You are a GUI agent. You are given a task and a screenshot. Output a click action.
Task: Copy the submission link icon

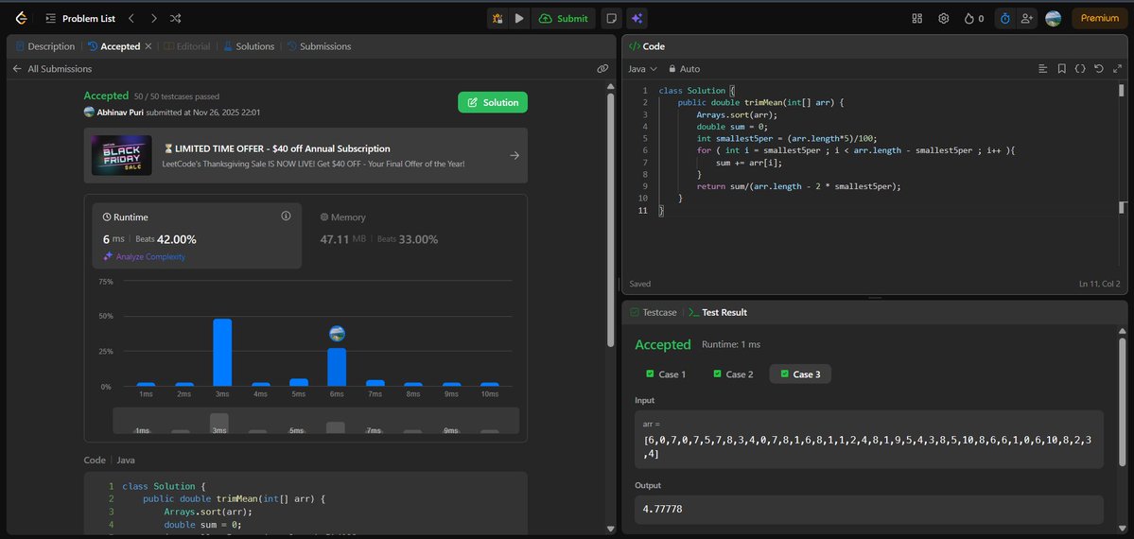click(x=602, y=69)
